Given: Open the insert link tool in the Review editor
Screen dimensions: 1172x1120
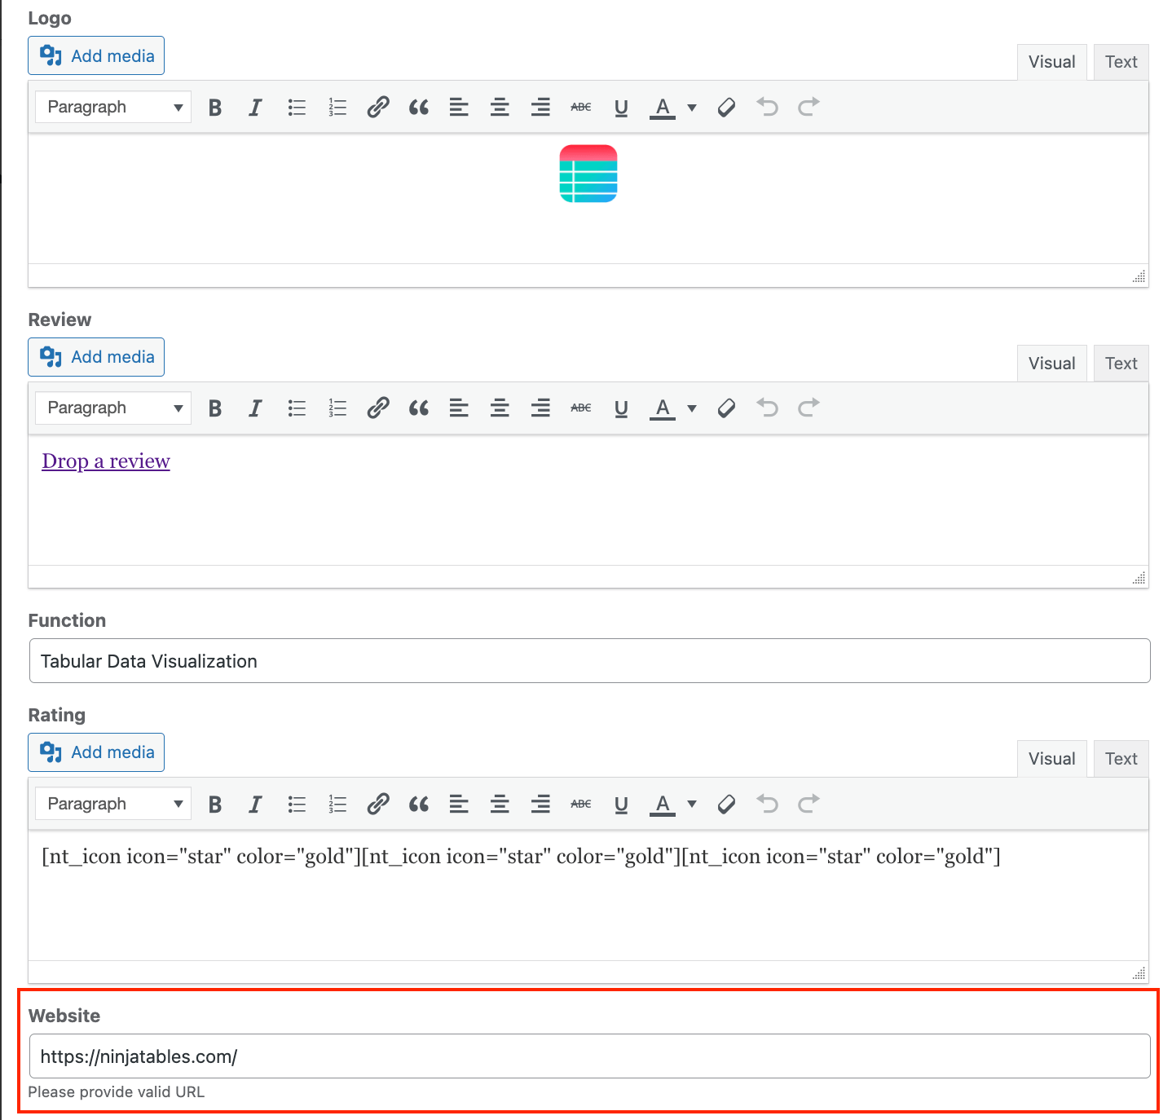Looking at the screenshot, I should 377,408.
